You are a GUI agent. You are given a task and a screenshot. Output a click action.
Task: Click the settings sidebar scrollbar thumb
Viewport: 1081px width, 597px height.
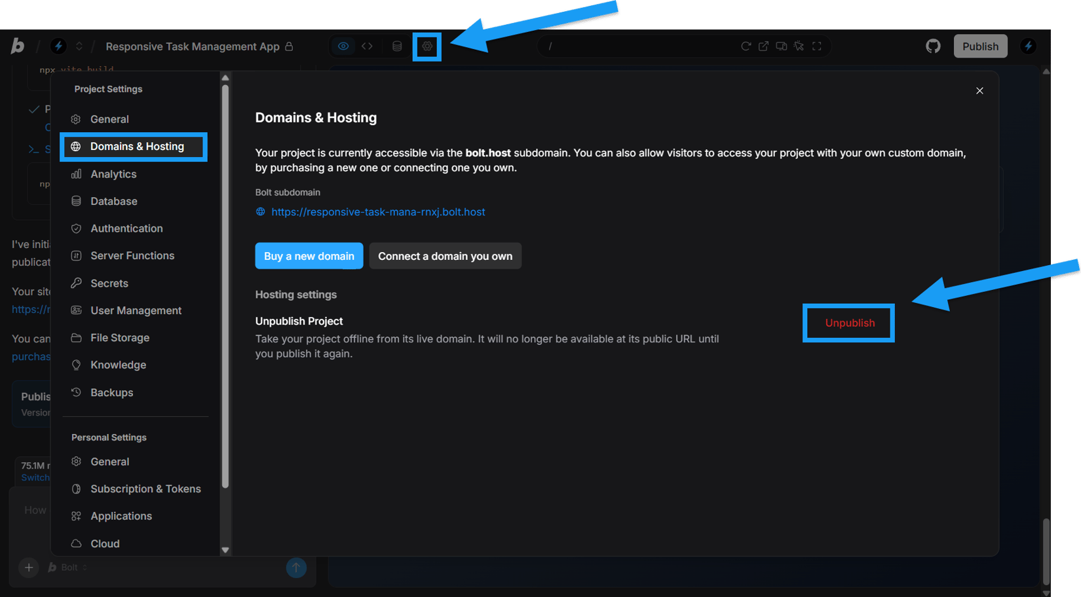pos(225,286)
